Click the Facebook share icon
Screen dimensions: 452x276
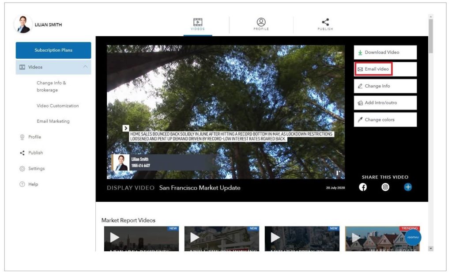click(x=363, y=187)
